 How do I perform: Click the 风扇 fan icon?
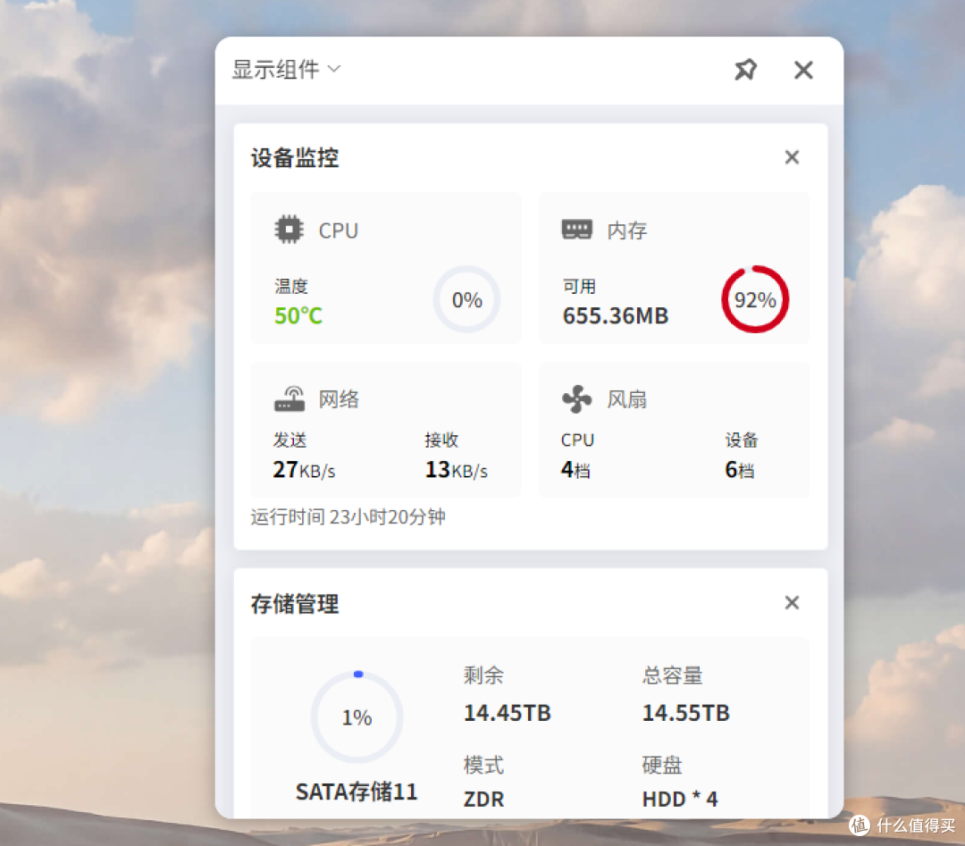[576, 398]
